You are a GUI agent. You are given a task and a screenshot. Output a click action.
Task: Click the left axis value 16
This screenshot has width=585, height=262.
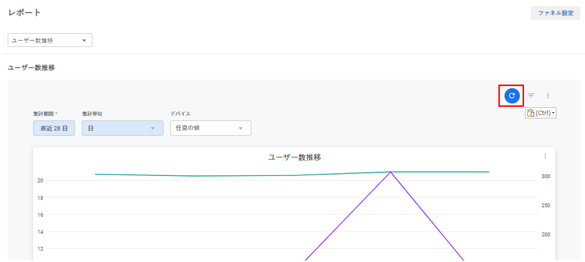click(41, 215)
